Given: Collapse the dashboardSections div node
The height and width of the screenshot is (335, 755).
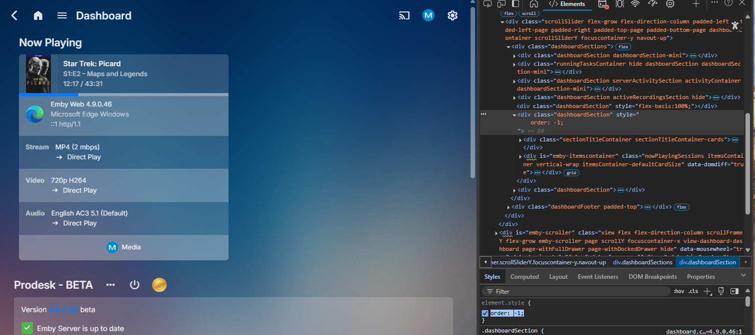Looking at the screenshot, I should click(508, 47).
